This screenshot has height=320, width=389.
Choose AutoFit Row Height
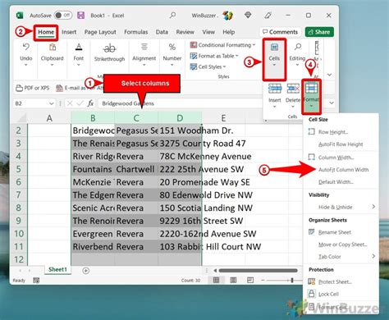[341, 144]
